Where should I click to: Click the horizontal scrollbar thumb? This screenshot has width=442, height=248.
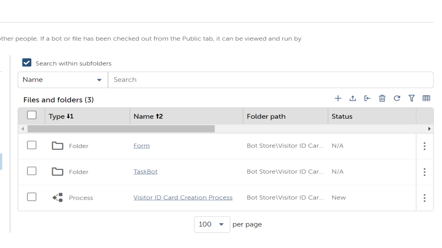pos(121,129)
